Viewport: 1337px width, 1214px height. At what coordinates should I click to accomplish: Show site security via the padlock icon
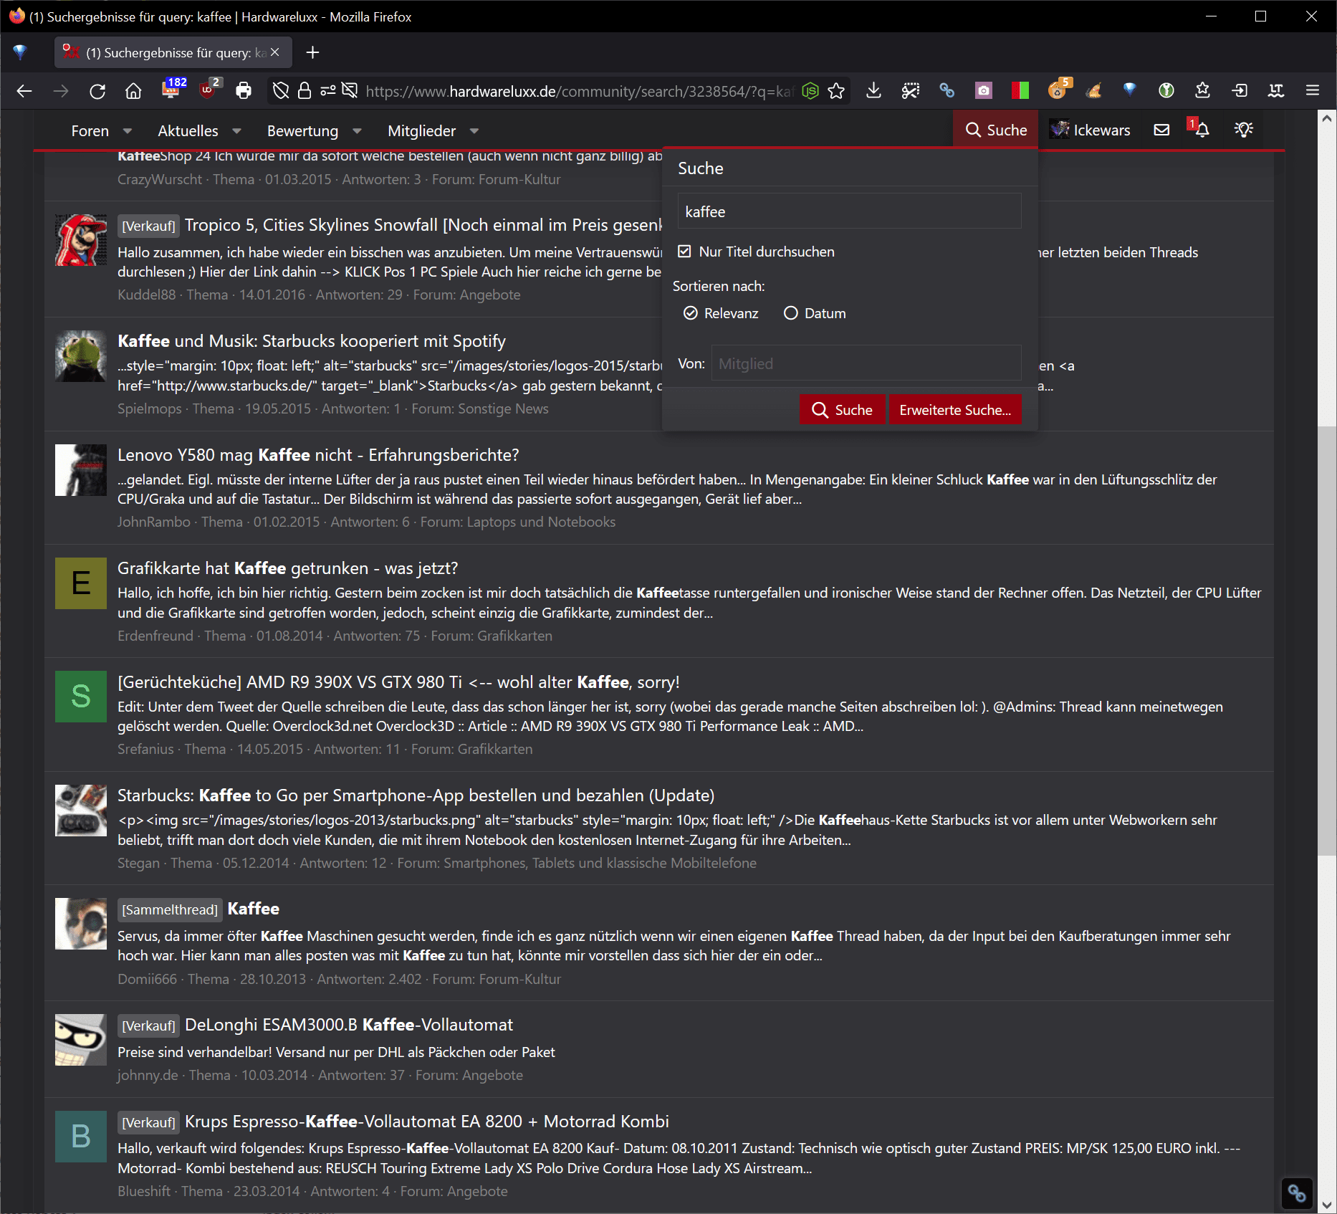(x=305, y=91)
